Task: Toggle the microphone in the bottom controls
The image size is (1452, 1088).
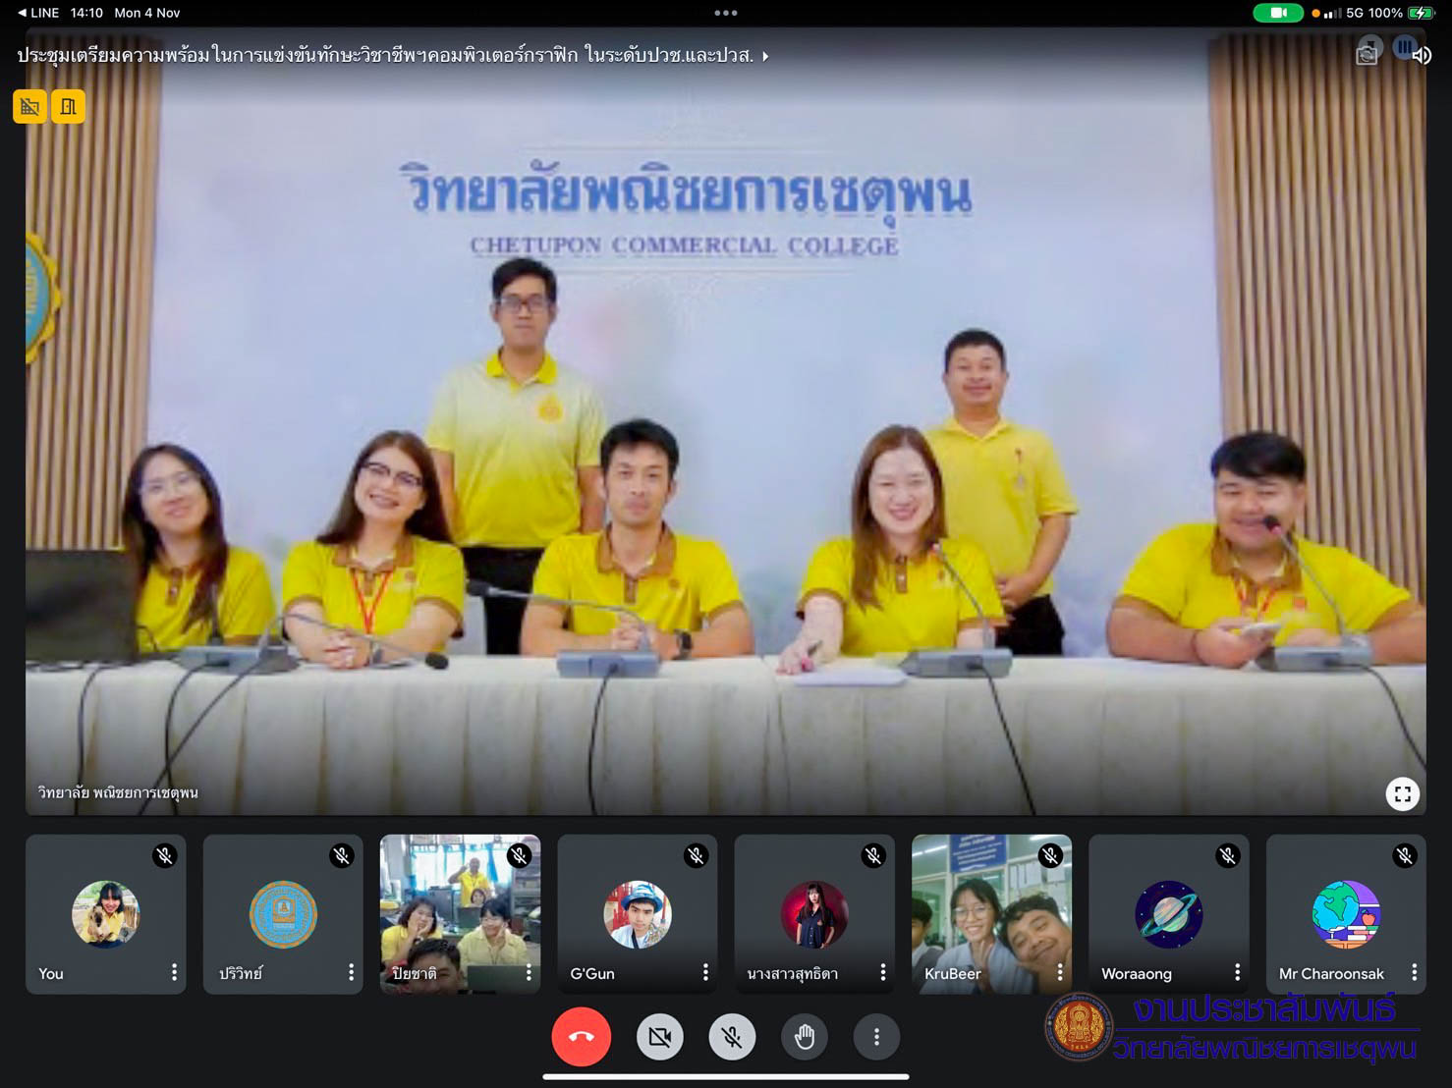Action: click(x=732, y=1037)
